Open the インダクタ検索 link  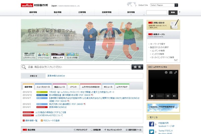click(158, 54)
